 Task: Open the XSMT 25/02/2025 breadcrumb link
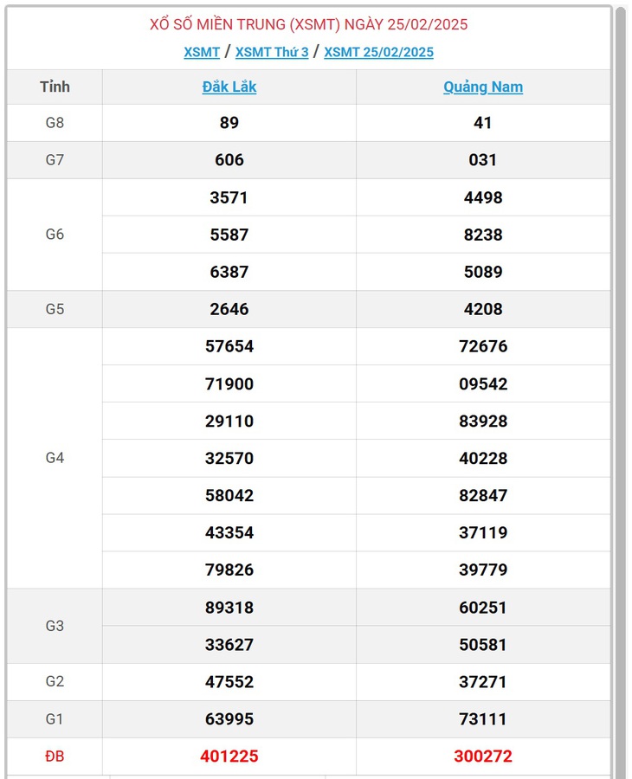click(x=378, y=52)
